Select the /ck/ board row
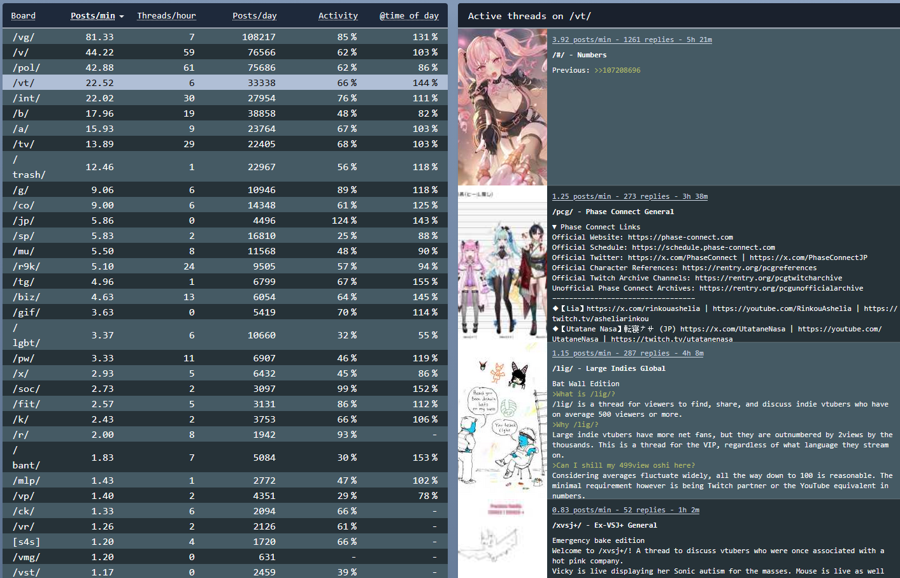This screenshot has height=578, width=900. point(225,511)
